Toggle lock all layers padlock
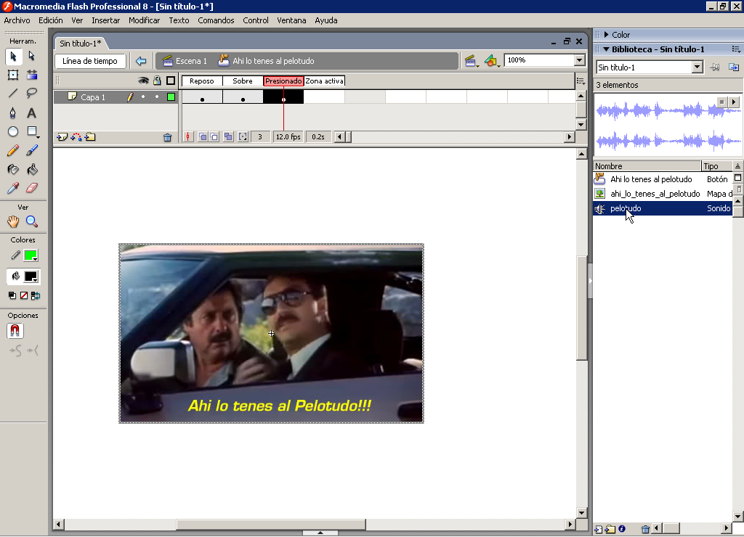The image size is (744, 537). [x=157, y=81]
